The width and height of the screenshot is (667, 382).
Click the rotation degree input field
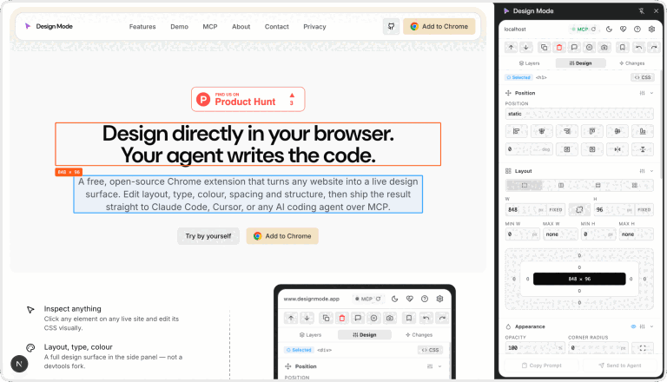pos(529,149)
